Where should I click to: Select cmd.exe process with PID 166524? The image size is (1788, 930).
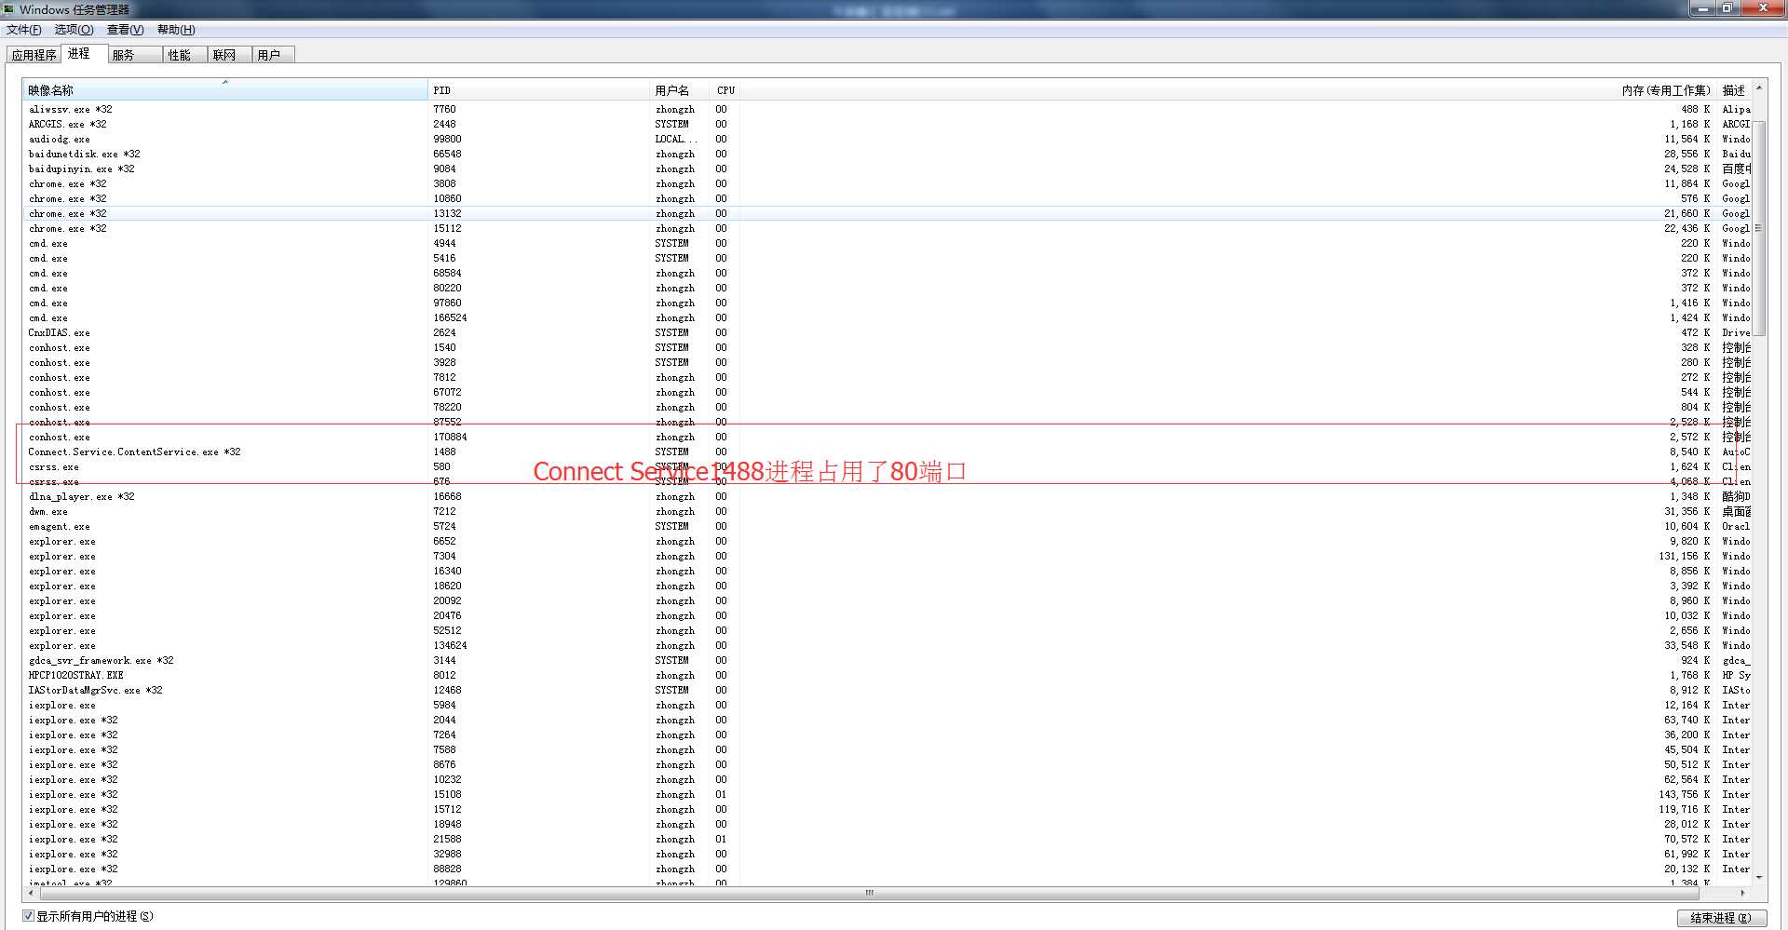[x=887, y=317]
